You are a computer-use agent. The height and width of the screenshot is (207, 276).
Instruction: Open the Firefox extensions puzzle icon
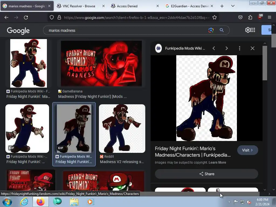[x=250, y=17]
